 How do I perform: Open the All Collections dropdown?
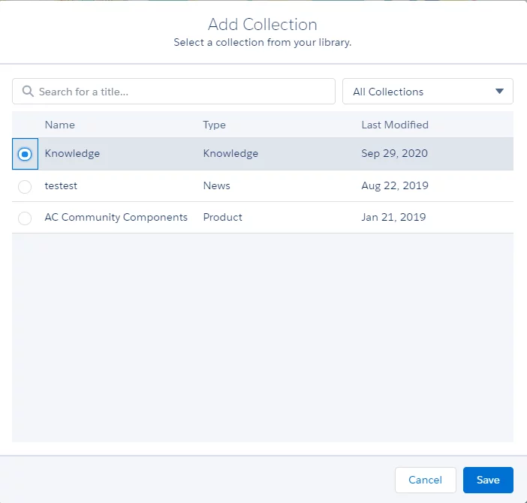tap(427, 92)
